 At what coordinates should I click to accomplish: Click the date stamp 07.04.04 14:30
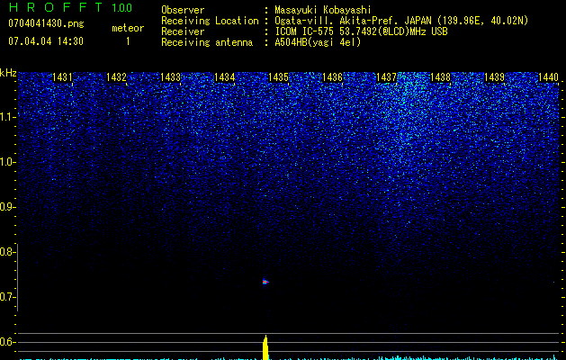[46, 41]
